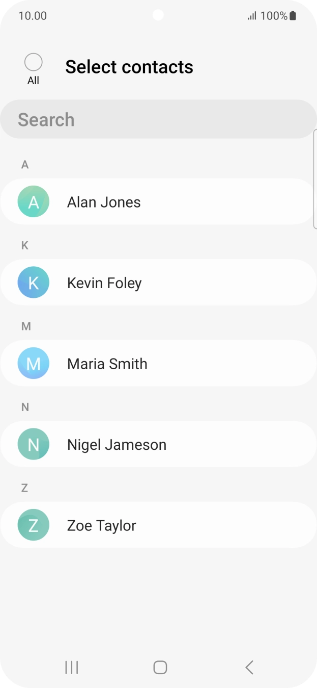The width and height of the screenshot is (317, 688).
Task: Tap Nigel Jameson's N avatar
Action: point(34,444)
